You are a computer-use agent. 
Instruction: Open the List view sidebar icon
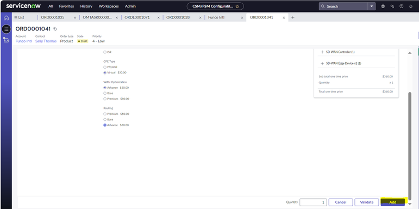(x=6, y=29)
